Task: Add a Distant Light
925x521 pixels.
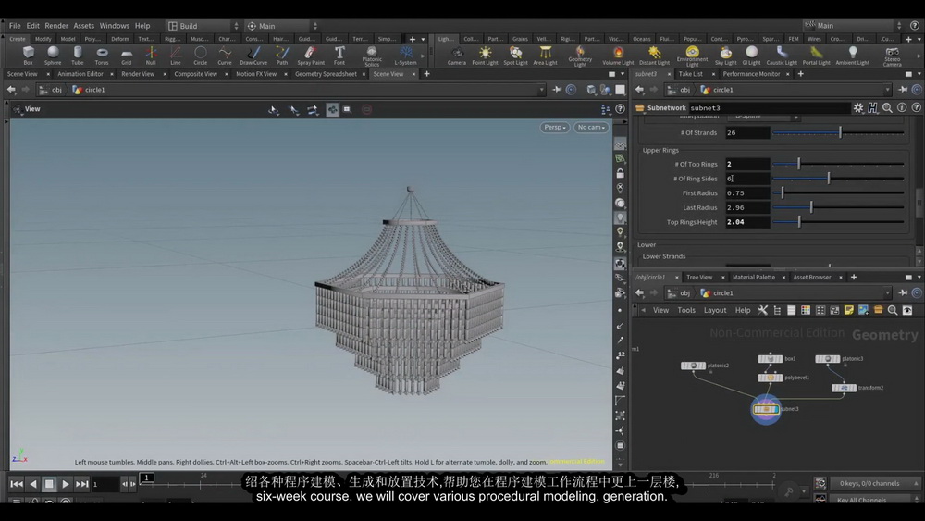Action: pyautogui.click(x=654, y=56)
